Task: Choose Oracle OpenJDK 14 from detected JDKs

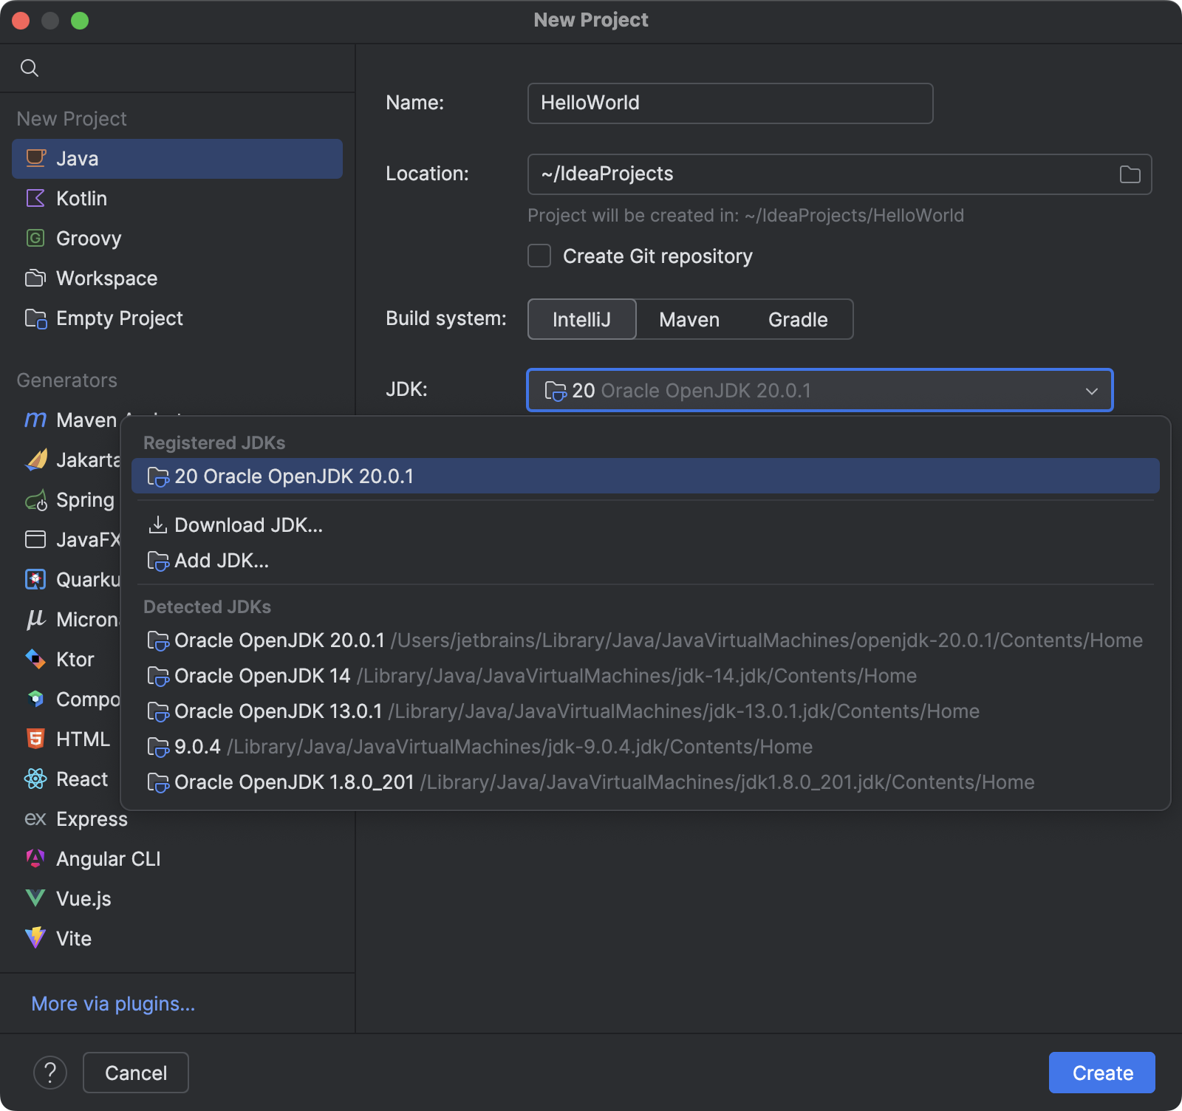Action: point(262,675)
